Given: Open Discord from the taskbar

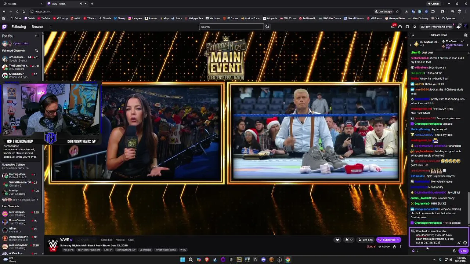Looking at the screenshot, I should point(263,260).
